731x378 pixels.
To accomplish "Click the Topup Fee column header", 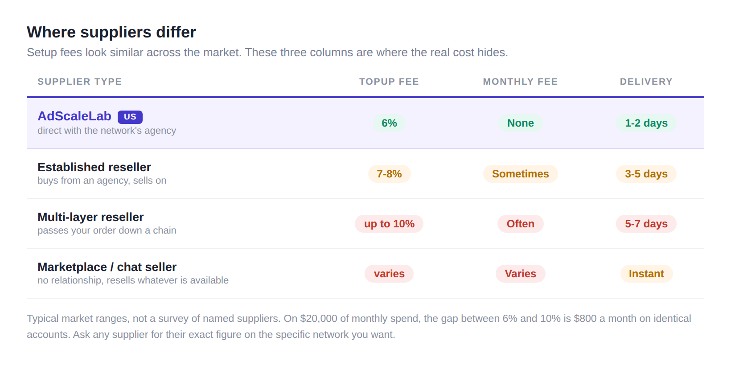I will pyautogui.click(x=389, y=82).
